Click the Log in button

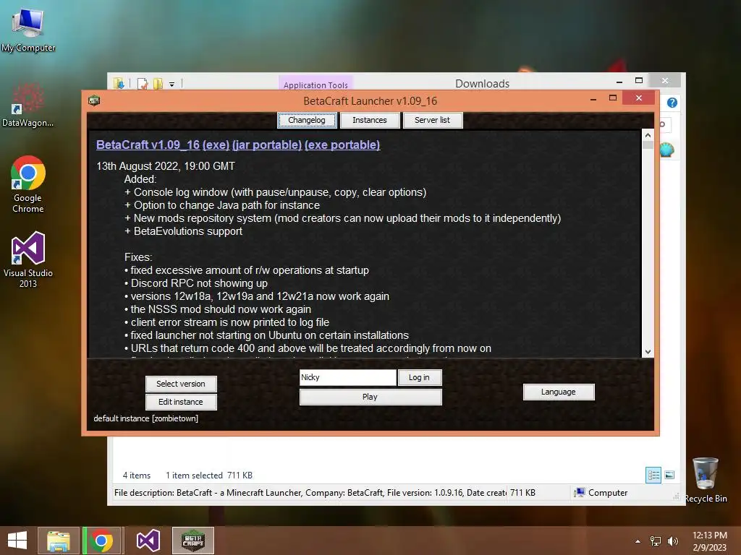[x=419, y=377]
